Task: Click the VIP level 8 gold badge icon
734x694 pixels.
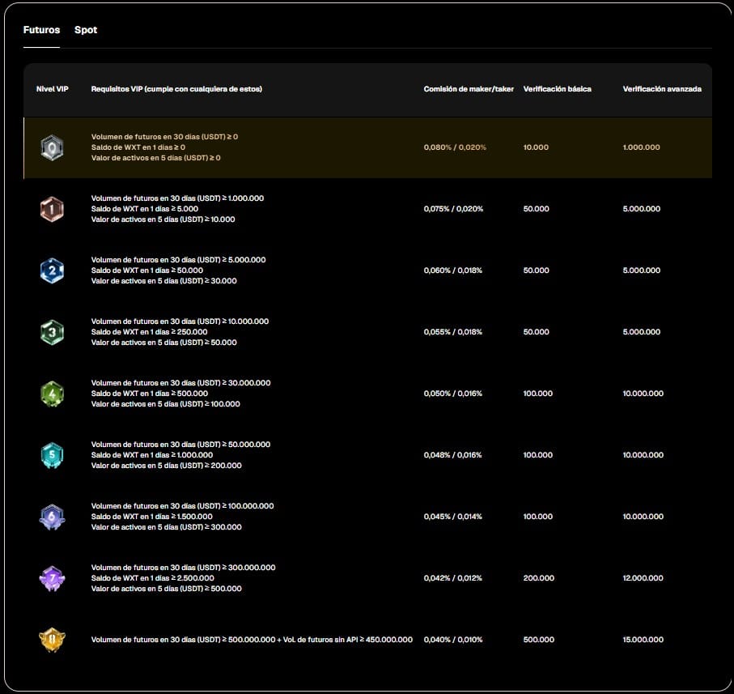Action: click(52, 640)
